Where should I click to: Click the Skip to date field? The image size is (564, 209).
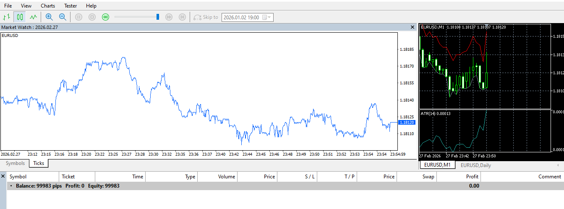247,17
